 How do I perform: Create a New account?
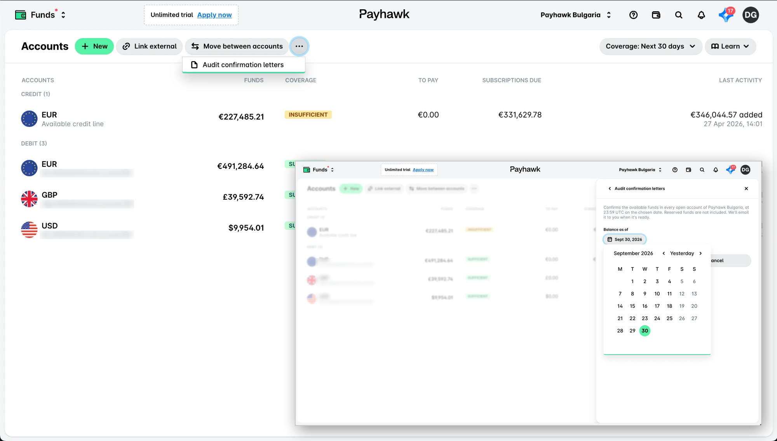[94, 46]
